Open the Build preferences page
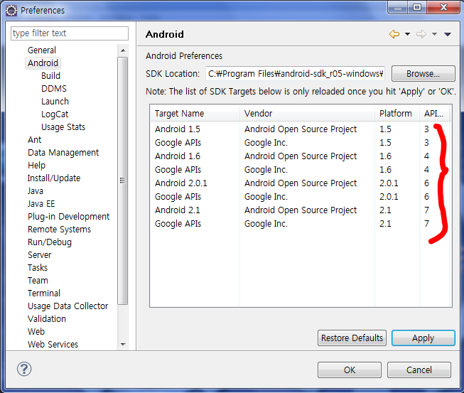 click(x=50, y=76)
